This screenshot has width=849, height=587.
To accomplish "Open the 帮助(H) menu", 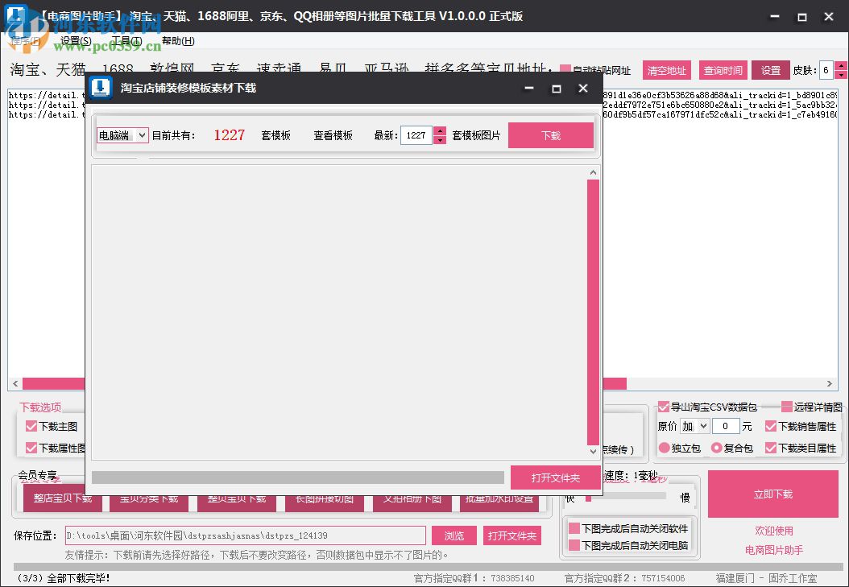I will [179, 40].
